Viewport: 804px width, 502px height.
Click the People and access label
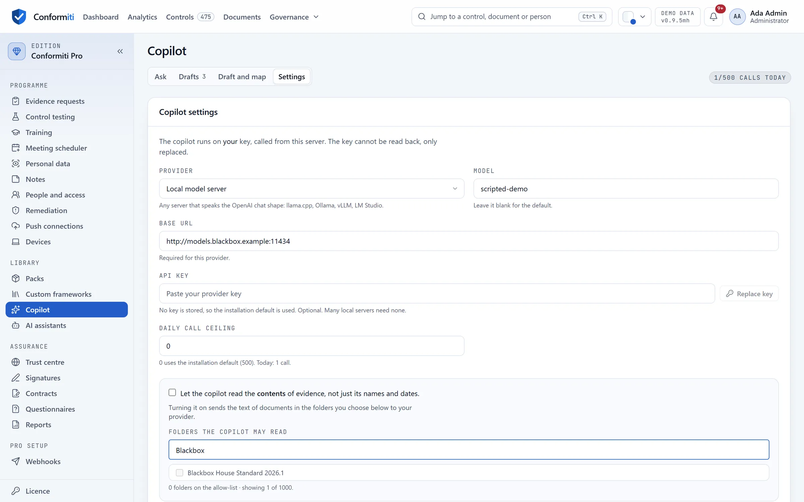point(55,195)
